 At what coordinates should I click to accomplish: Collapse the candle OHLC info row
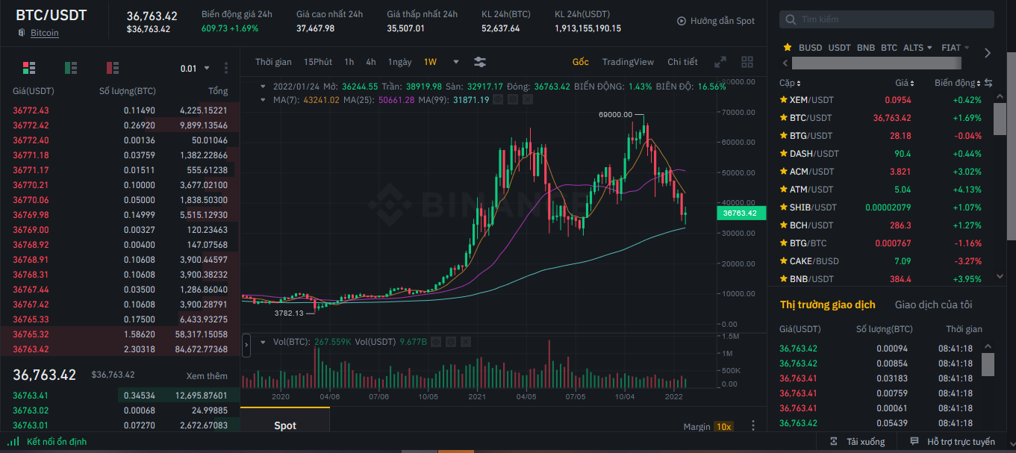(x=263, y=87)
